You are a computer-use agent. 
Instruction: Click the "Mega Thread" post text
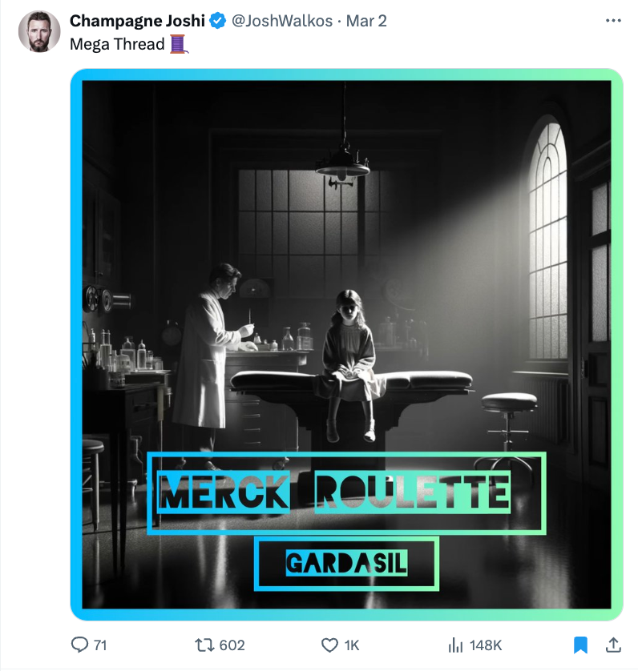point(117,44)
